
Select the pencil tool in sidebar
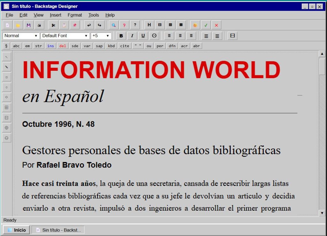point(7,67)
